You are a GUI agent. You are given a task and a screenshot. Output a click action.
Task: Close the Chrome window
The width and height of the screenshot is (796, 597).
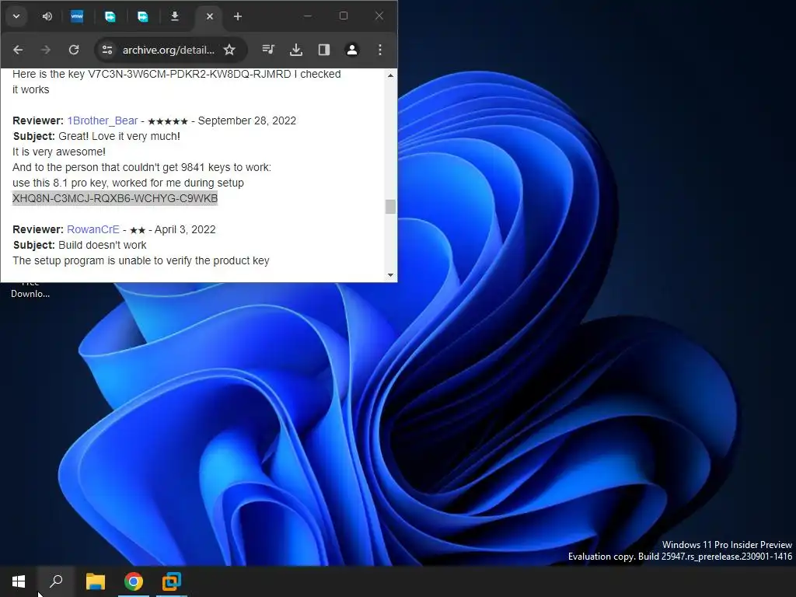pyautogui.click(x=379, y=16)
